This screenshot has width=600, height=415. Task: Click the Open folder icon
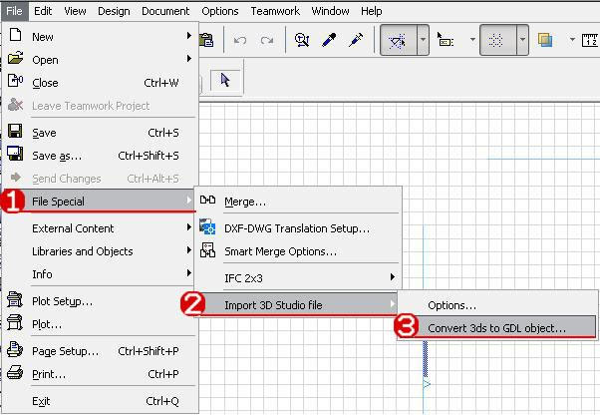pyautogui.click(x=15, y=58)
